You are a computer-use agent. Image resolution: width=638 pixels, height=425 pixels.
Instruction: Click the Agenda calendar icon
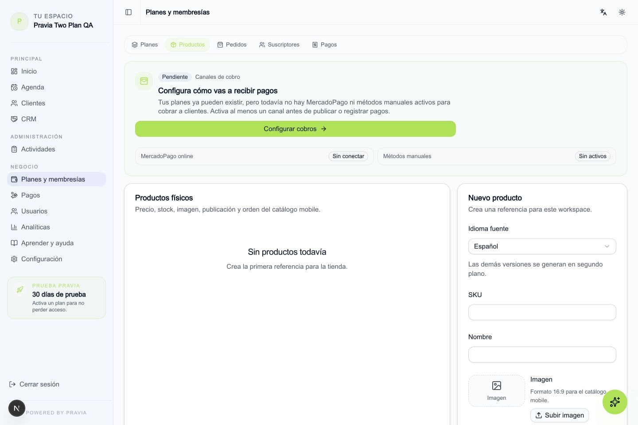tap(14, 87)
